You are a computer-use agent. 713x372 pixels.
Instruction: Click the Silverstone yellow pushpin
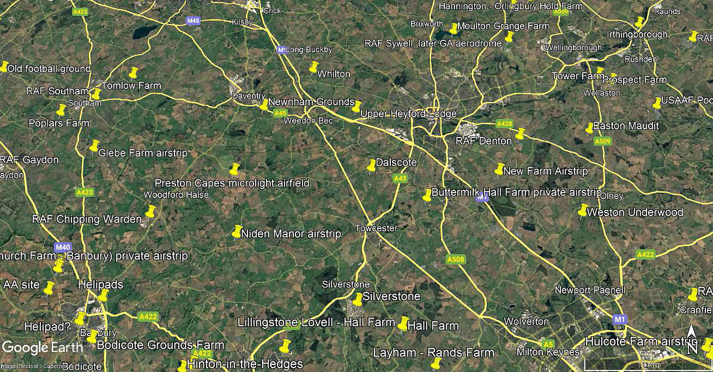358,299
